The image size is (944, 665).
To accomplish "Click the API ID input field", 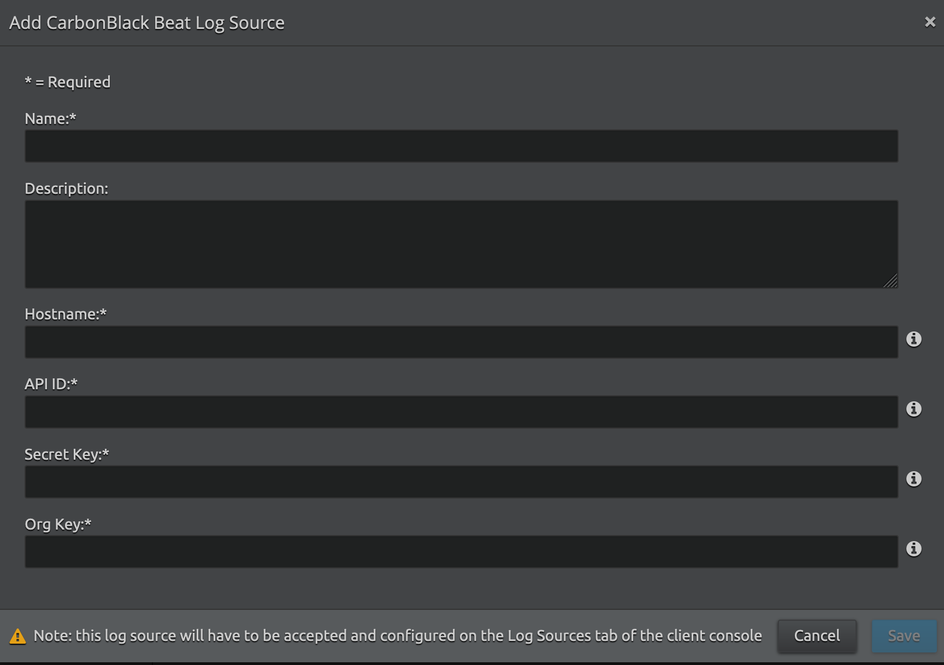I will (x=461, y=412).
